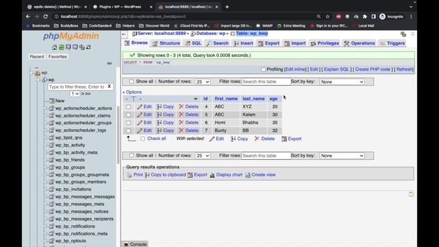Clear the table filter with red X
Screen dimensions: 439x247
(x=109, y=86)
